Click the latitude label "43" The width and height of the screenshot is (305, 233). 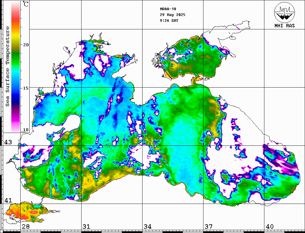[8, 142]
